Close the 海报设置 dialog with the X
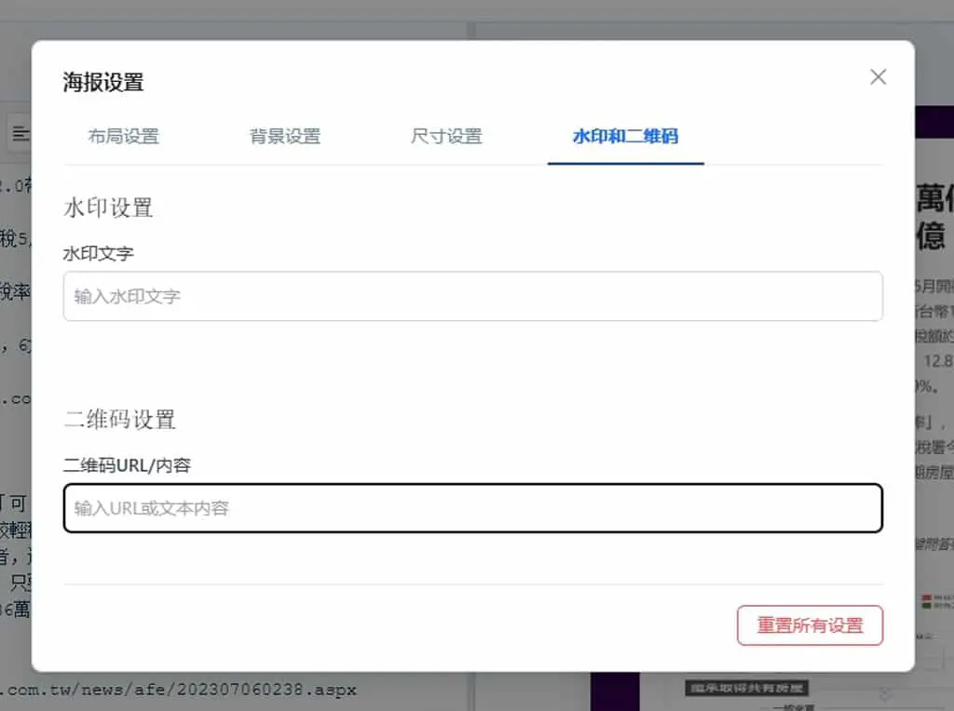Image resolution: width=954 pixels, height=711 pixels. click(x=878, y=77)
